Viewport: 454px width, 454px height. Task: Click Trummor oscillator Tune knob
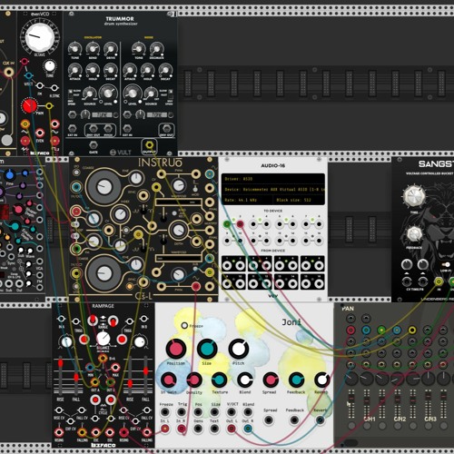74,48
